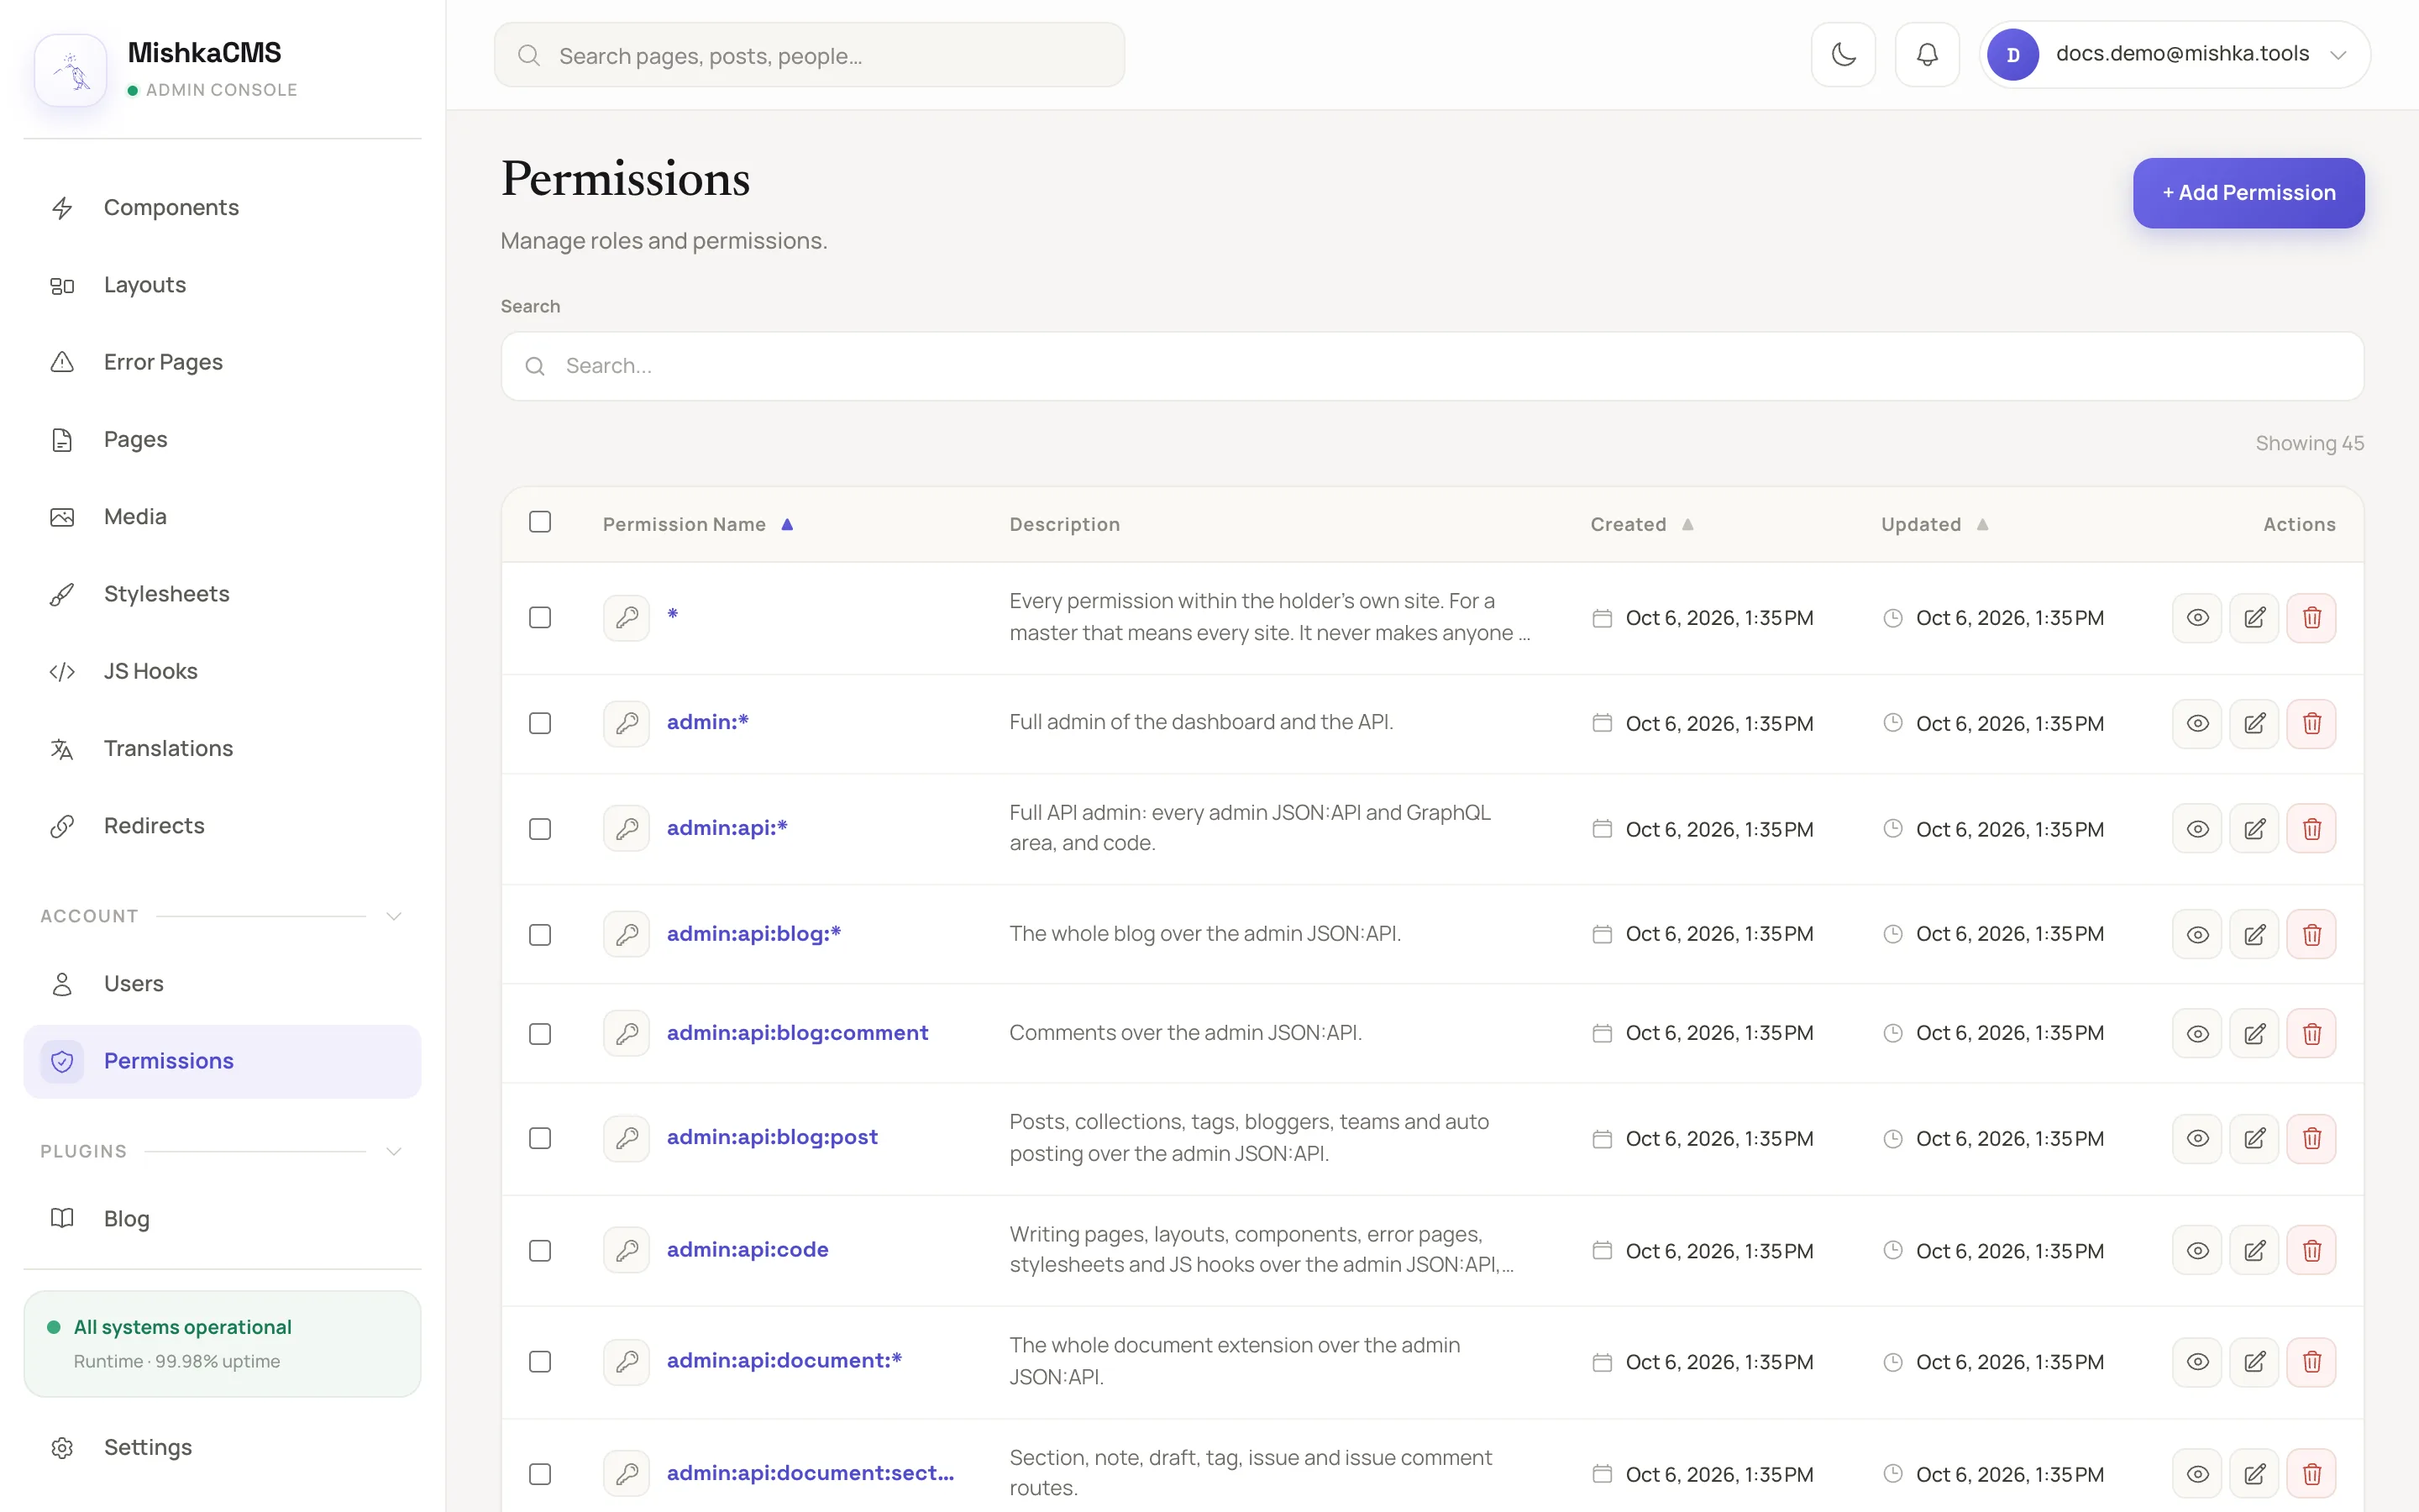Select all permissions with the header checkbox

click(x=540, y=522)
